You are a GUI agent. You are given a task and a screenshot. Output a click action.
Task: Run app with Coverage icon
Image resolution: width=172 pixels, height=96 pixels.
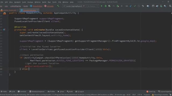109,6
